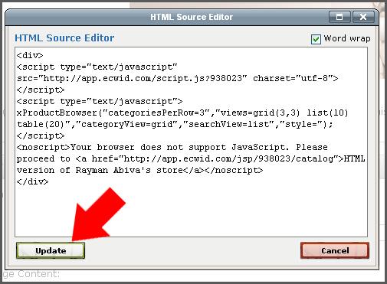Image resolution: width=387 pixels, height=284 pixels.
Task: Click the xProductBrowser function name
Action: [x=57, y=113]
